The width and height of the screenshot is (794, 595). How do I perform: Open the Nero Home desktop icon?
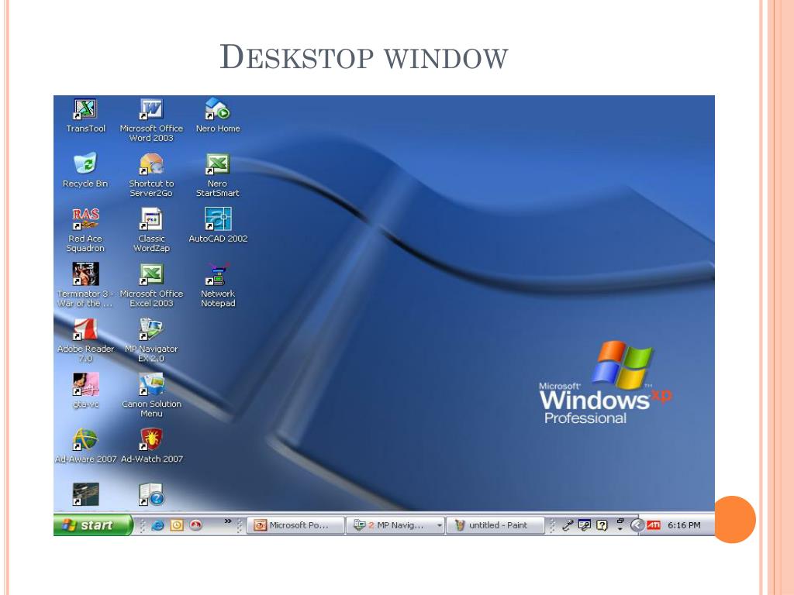tap(218, 115)
